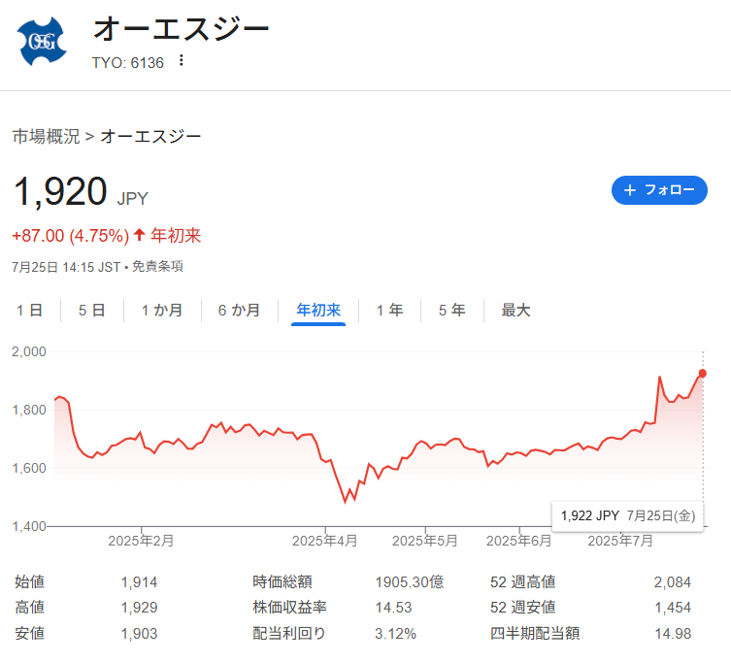731x662 pixels.
Task: Open the 免責条項 disclaimer link
Action: 157,267
